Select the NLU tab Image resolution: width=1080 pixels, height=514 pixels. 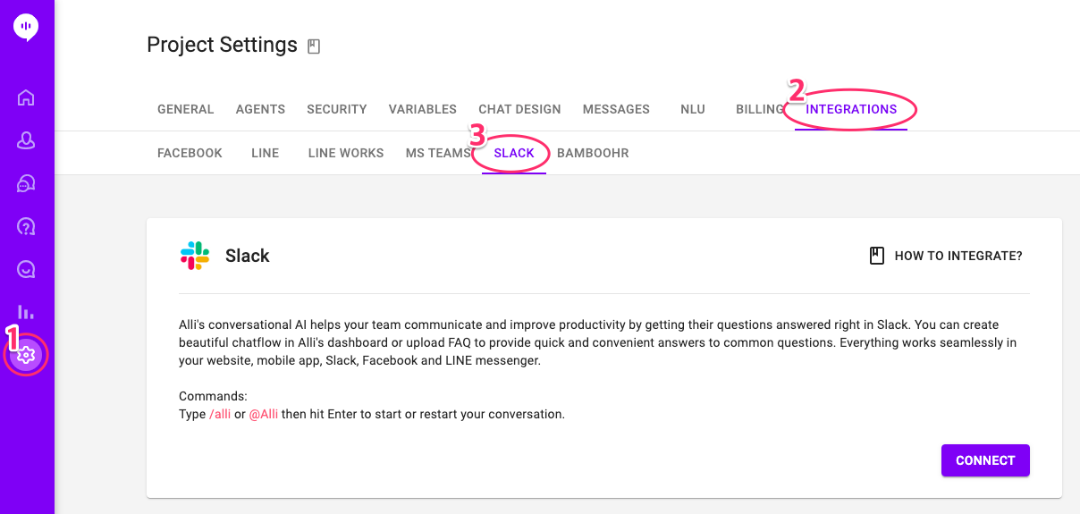pyautogui.click(x=693, y=109)
